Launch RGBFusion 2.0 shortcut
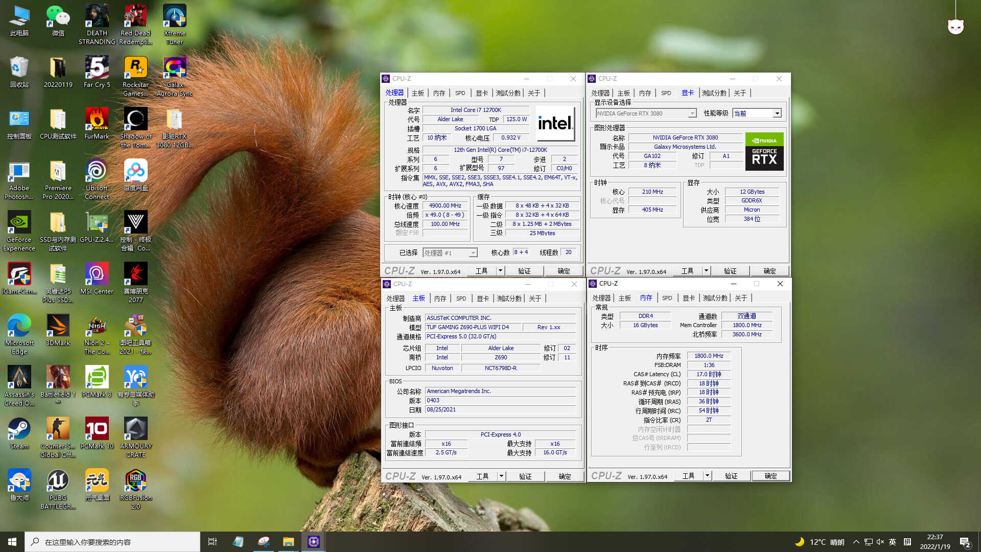Screen dimensions: 981x552 (135, 490)
